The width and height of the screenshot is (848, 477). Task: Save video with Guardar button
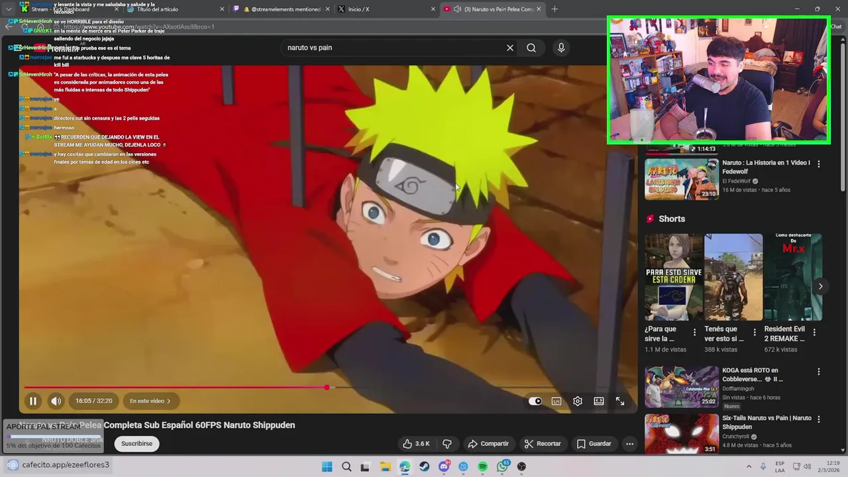[x=594, y=444]
